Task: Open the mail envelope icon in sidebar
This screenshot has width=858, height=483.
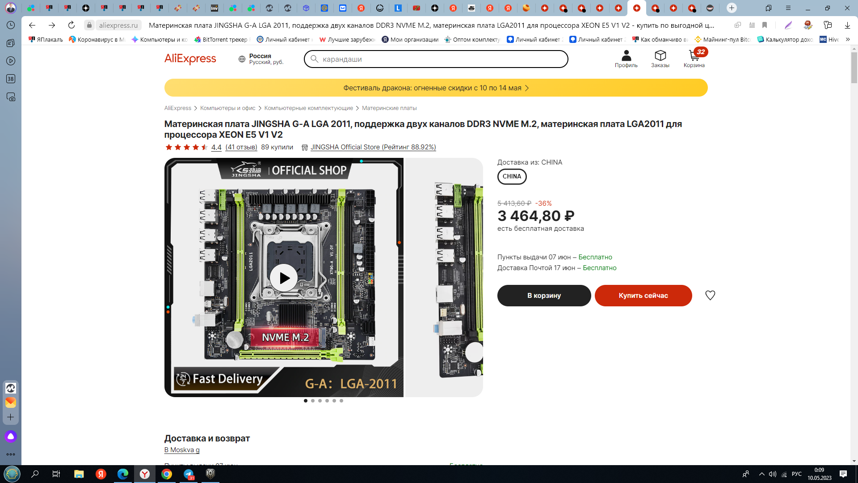Action: tap(11, 402)
